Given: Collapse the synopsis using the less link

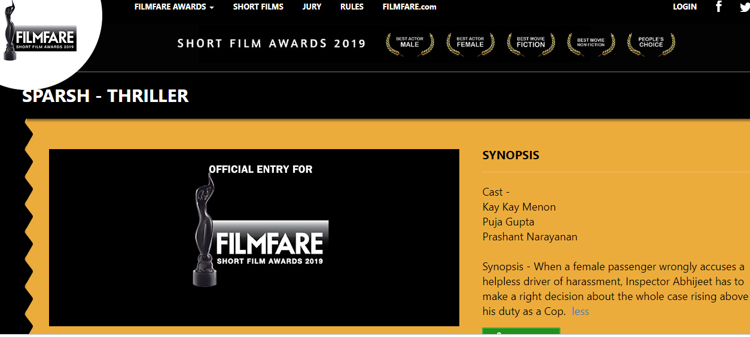Looking at the screenshot, I should coord(580,311).
